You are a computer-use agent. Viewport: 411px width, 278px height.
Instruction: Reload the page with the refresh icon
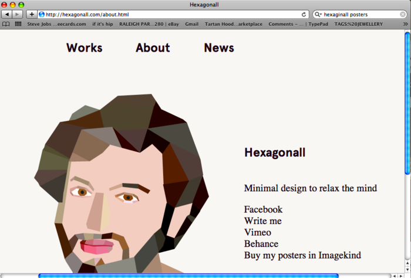tap(304, 15)
